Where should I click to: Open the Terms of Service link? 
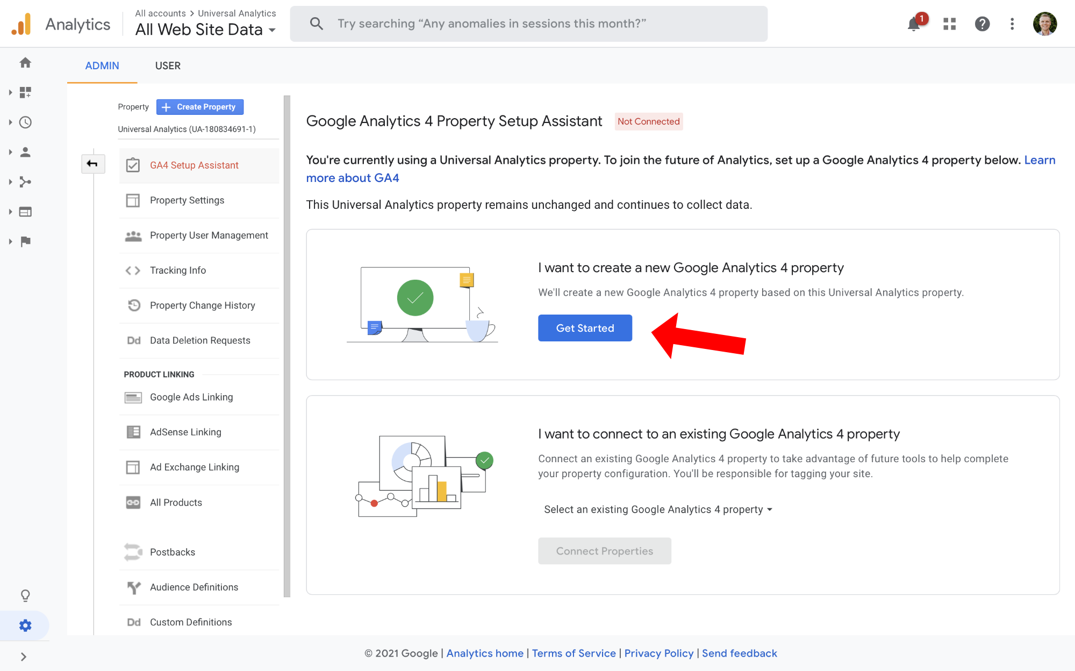click(x=574, y=653)
